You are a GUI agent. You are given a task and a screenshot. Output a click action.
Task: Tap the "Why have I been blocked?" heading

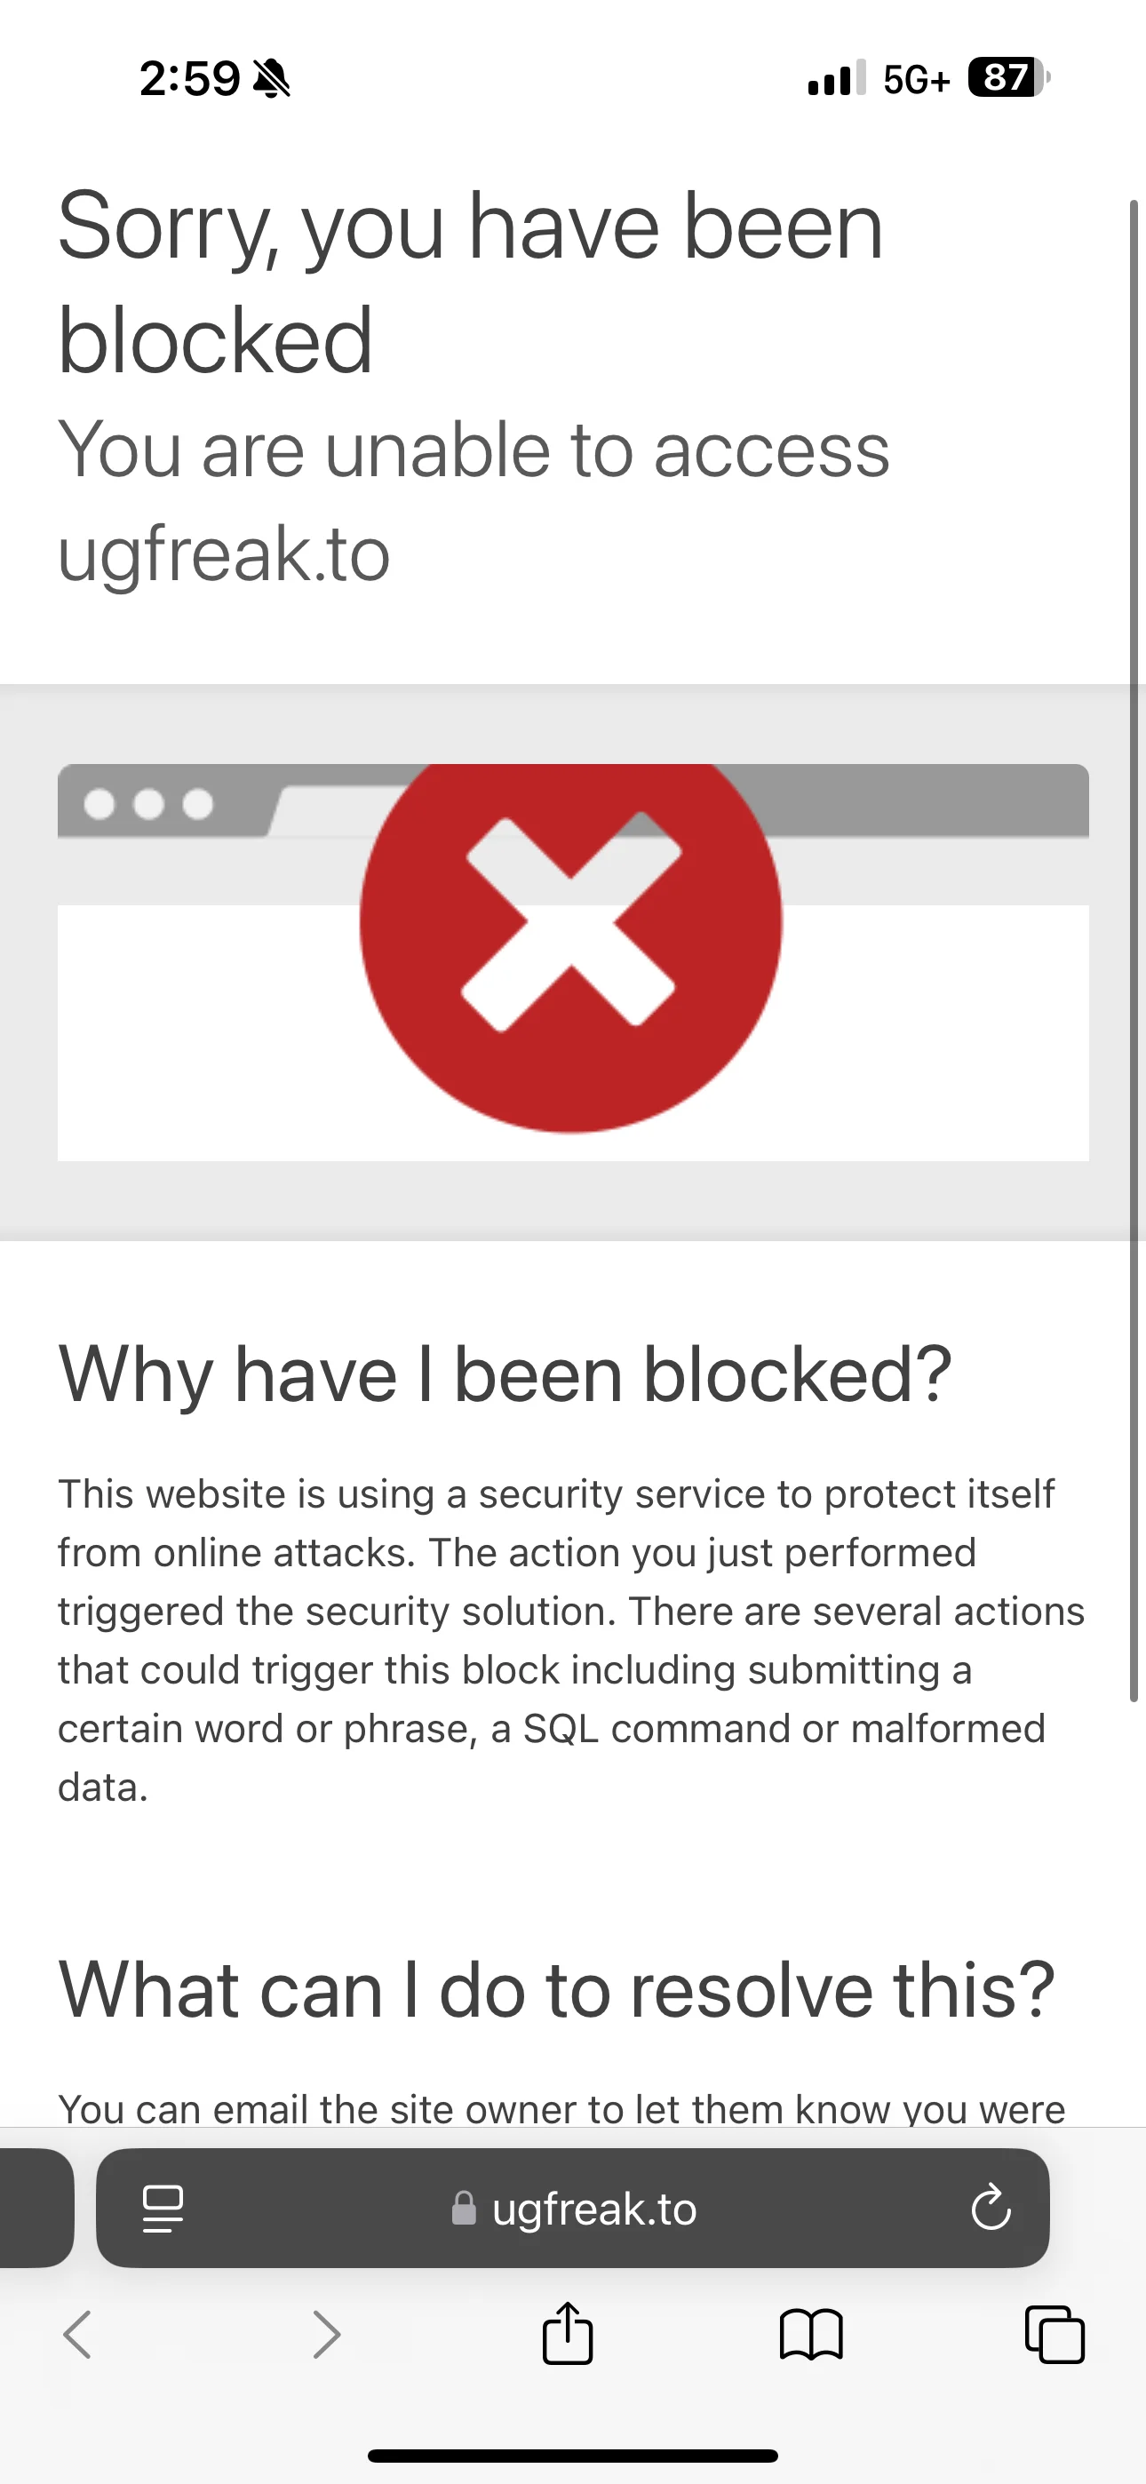pos(505,1375)
